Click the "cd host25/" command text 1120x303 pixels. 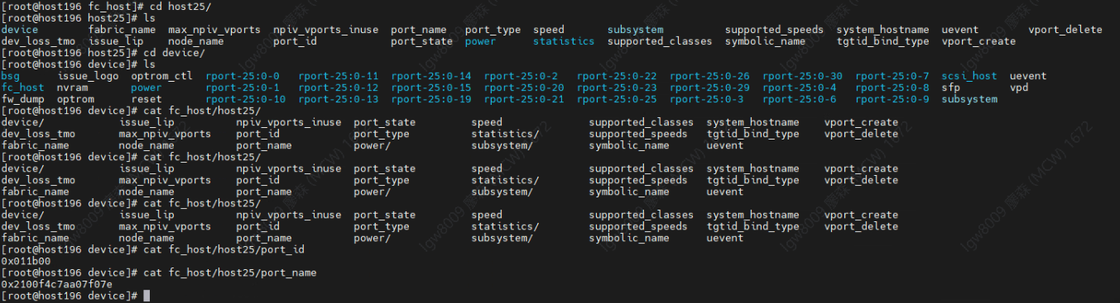click(180, 7)
